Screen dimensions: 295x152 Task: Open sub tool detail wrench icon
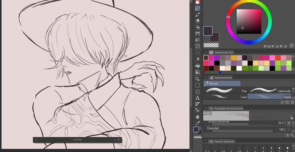[292, 135]
